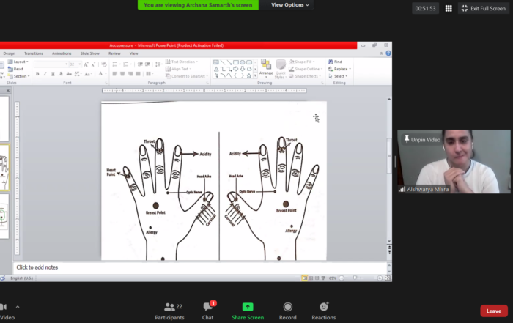Click Exit Full Screen button
513x323 pixels.
[x=484, y=8]
